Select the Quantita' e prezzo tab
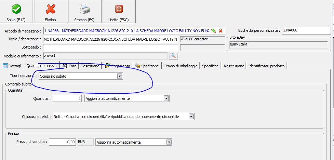This screenshot has width=334, height=160. (42, 66)
